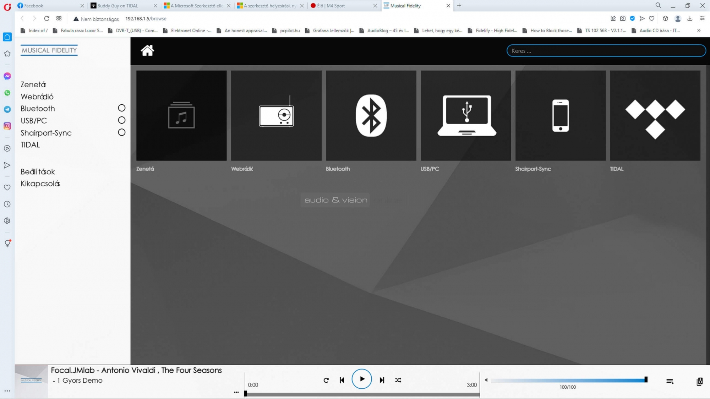Screen dimensions: 710x399
Task: Open the Zenetár music library tile
Action: [181, 115]
